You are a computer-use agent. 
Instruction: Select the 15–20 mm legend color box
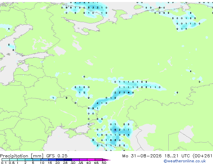tap(52, 160)
